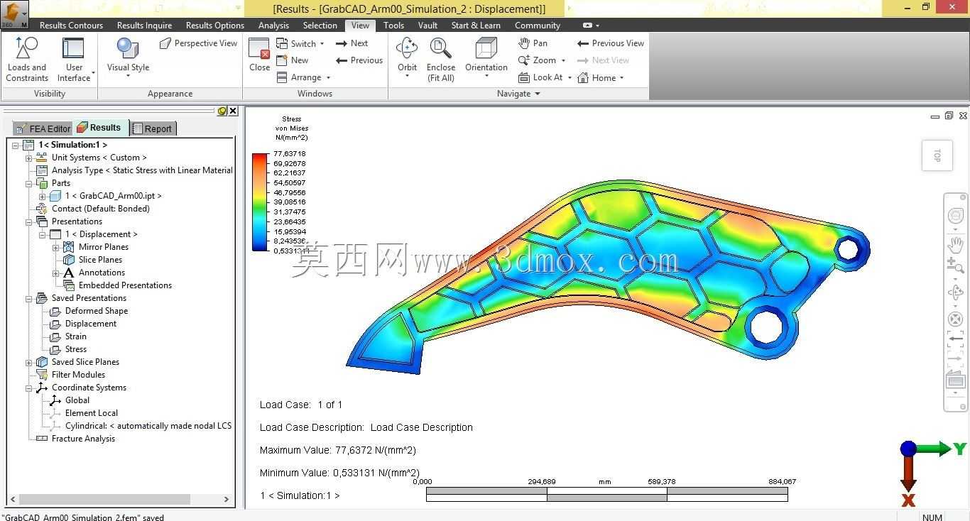Switch to the FEA Editor panel tab

pyautogui.click(x=43, y=128)
